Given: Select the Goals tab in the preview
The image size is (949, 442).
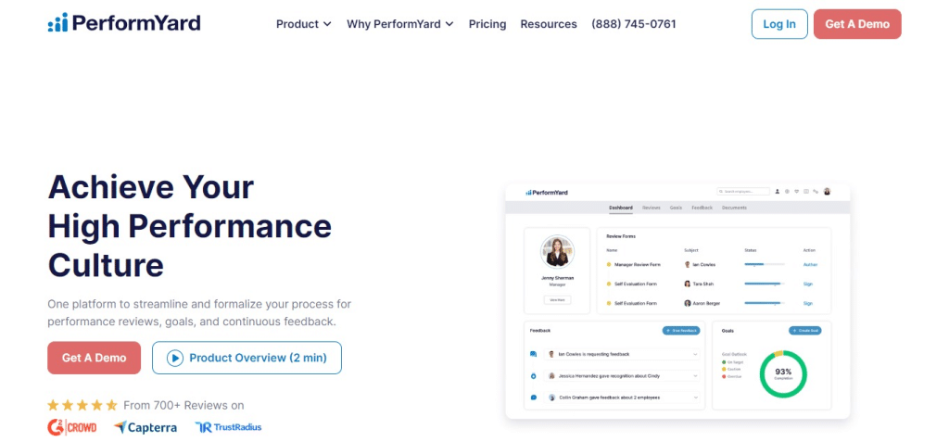Looking at the screenshot, I should [676, 208].
